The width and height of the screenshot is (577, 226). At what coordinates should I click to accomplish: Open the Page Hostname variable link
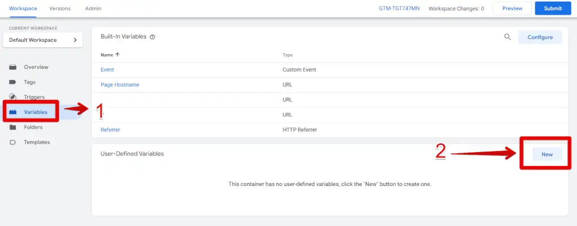[120, 85]
